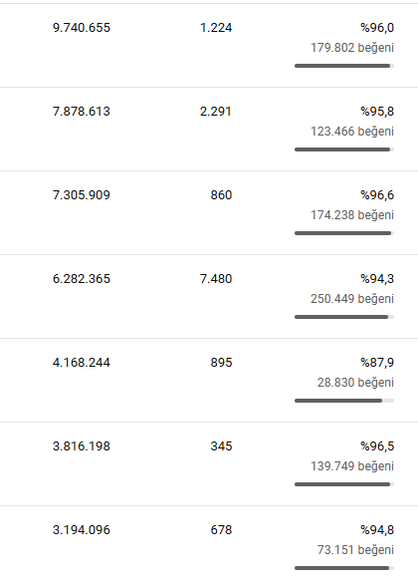Click the 9.740.655 views value
Screen dimensions: 418x584
coord(82,28)
